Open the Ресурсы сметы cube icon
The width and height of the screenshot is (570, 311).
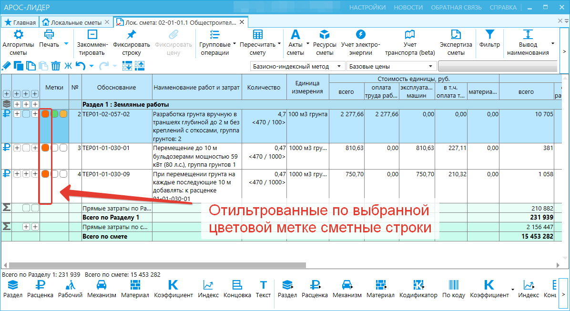[324, 35]
